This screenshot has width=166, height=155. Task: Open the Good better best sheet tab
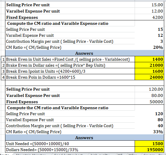pyautogui.click(x=68, y=154)
